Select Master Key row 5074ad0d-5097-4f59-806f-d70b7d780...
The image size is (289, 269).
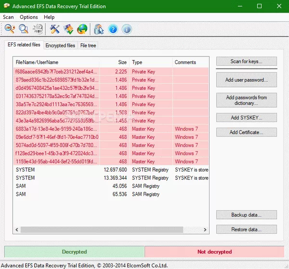click(x=111, y=145)
